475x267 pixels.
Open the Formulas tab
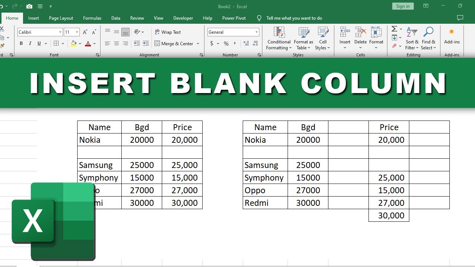pos(92,18)
